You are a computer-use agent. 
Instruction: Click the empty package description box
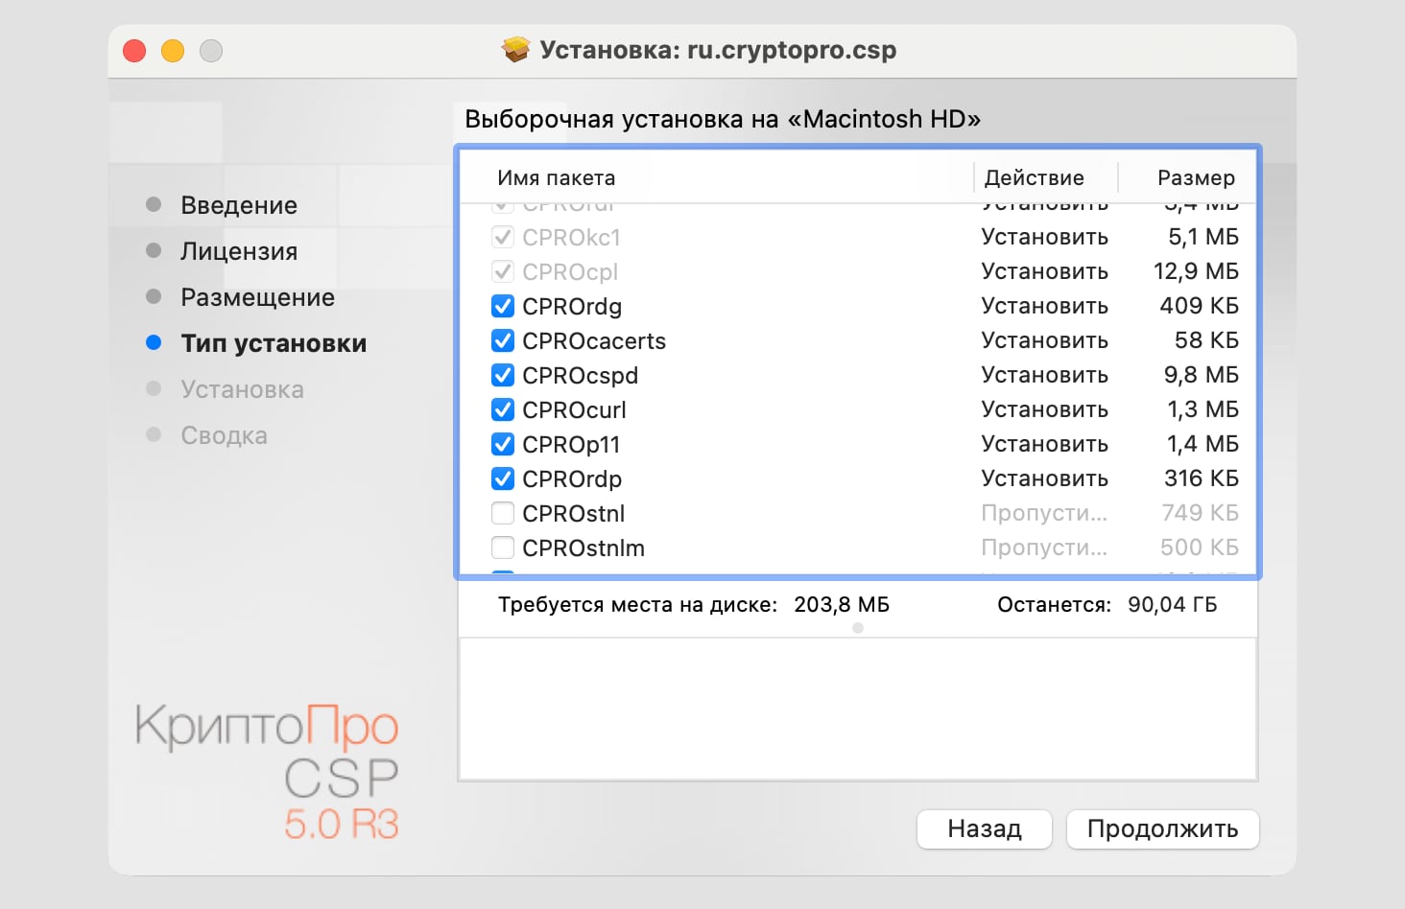[858, 709]
